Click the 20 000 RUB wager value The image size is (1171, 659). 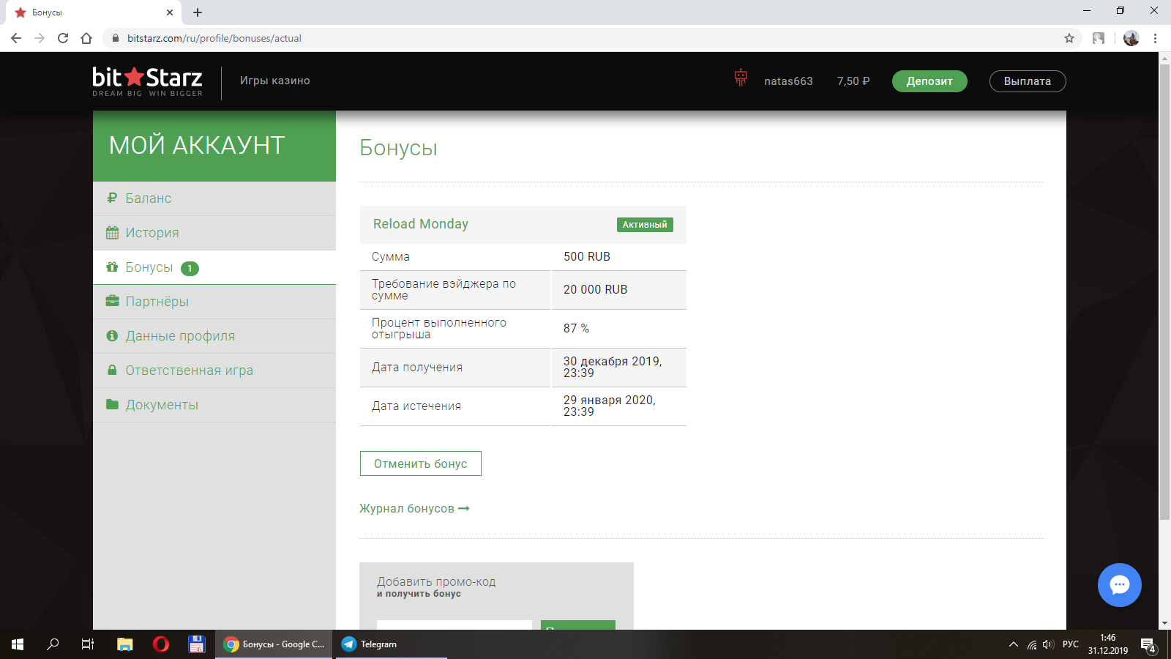coord(595,289)
